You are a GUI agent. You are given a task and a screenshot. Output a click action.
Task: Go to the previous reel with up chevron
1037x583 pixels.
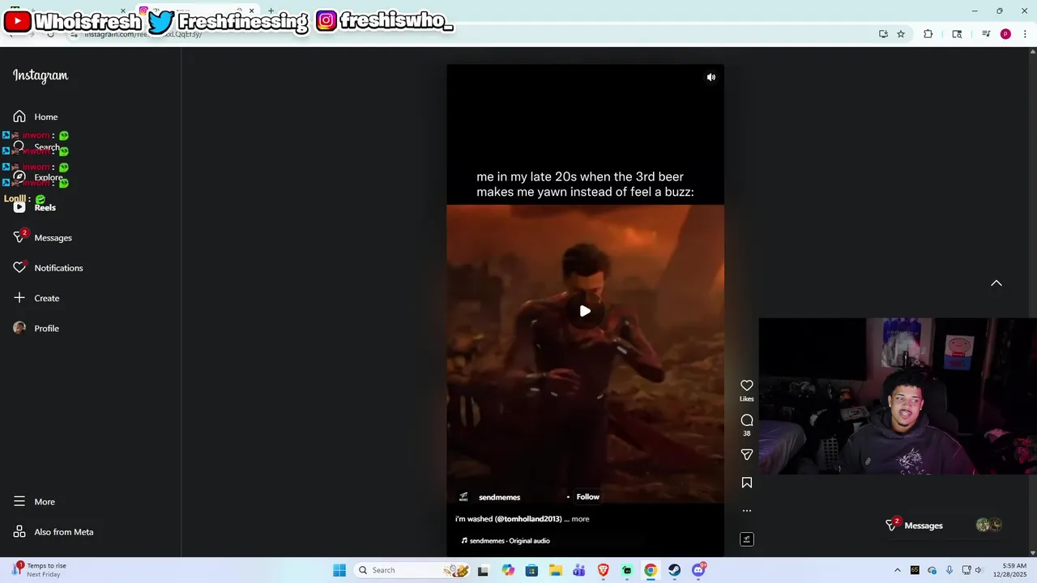(996, 283)
